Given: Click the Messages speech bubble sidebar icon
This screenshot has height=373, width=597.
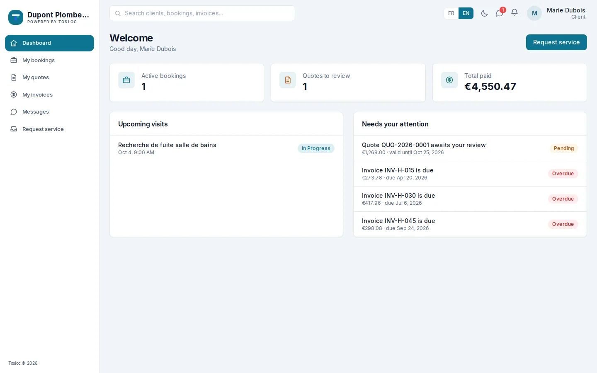Looking at the screenshot, I should tap(14, 112).
